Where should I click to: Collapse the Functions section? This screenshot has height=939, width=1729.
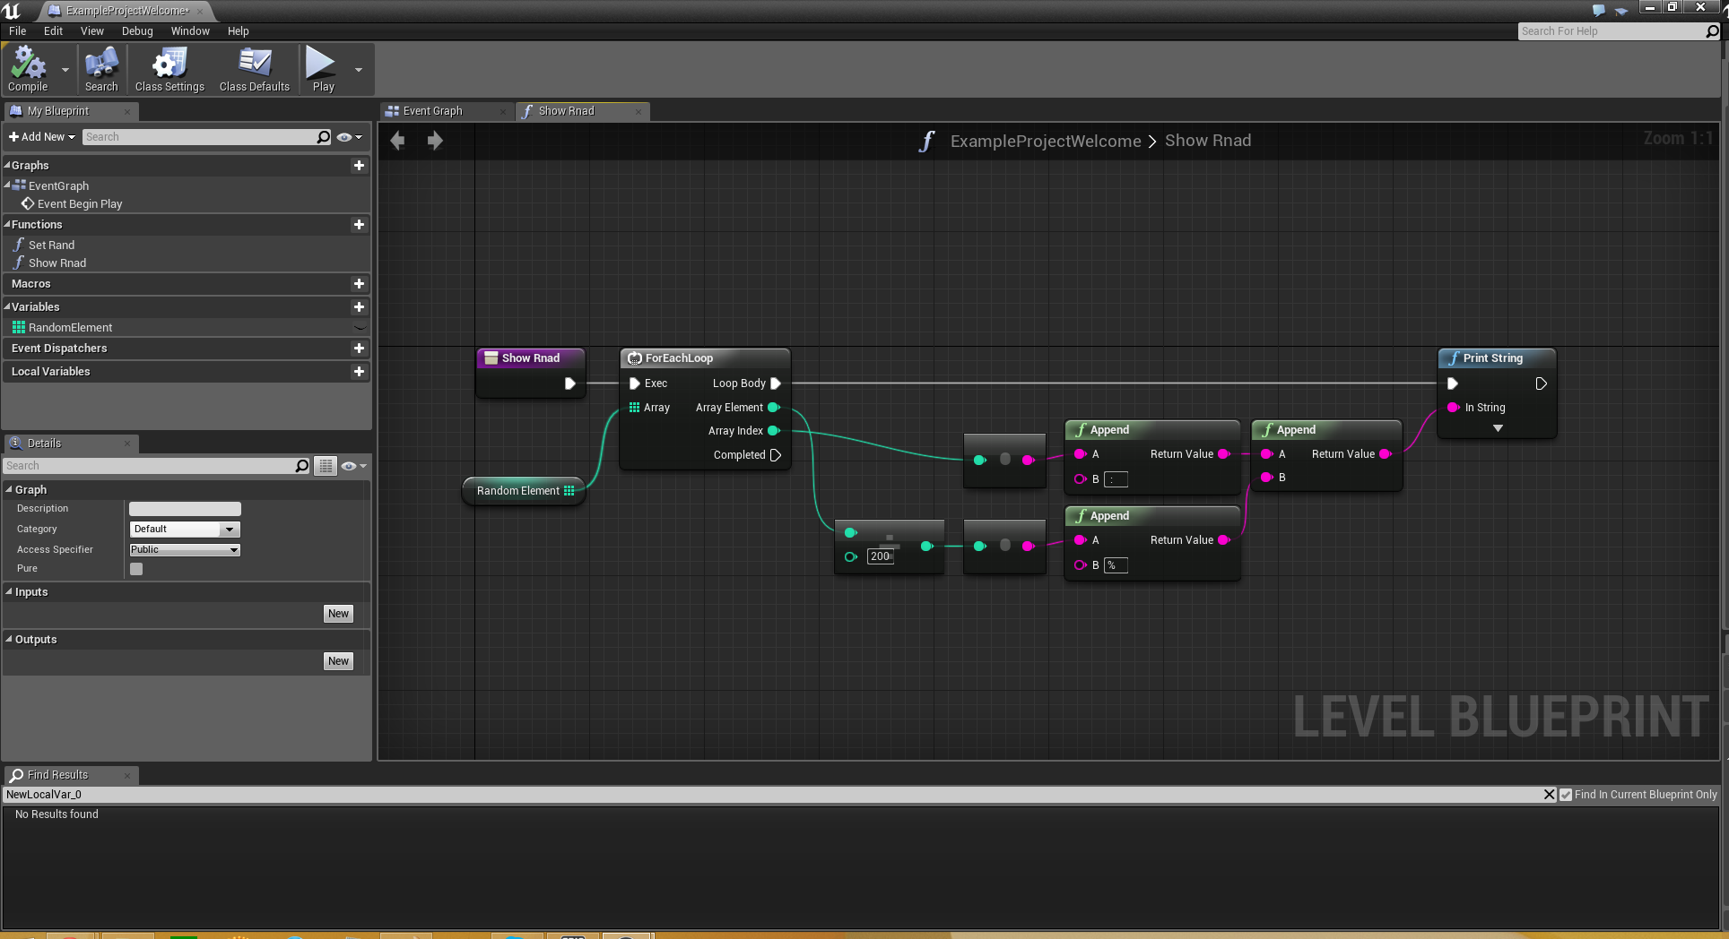coord(7,224)
